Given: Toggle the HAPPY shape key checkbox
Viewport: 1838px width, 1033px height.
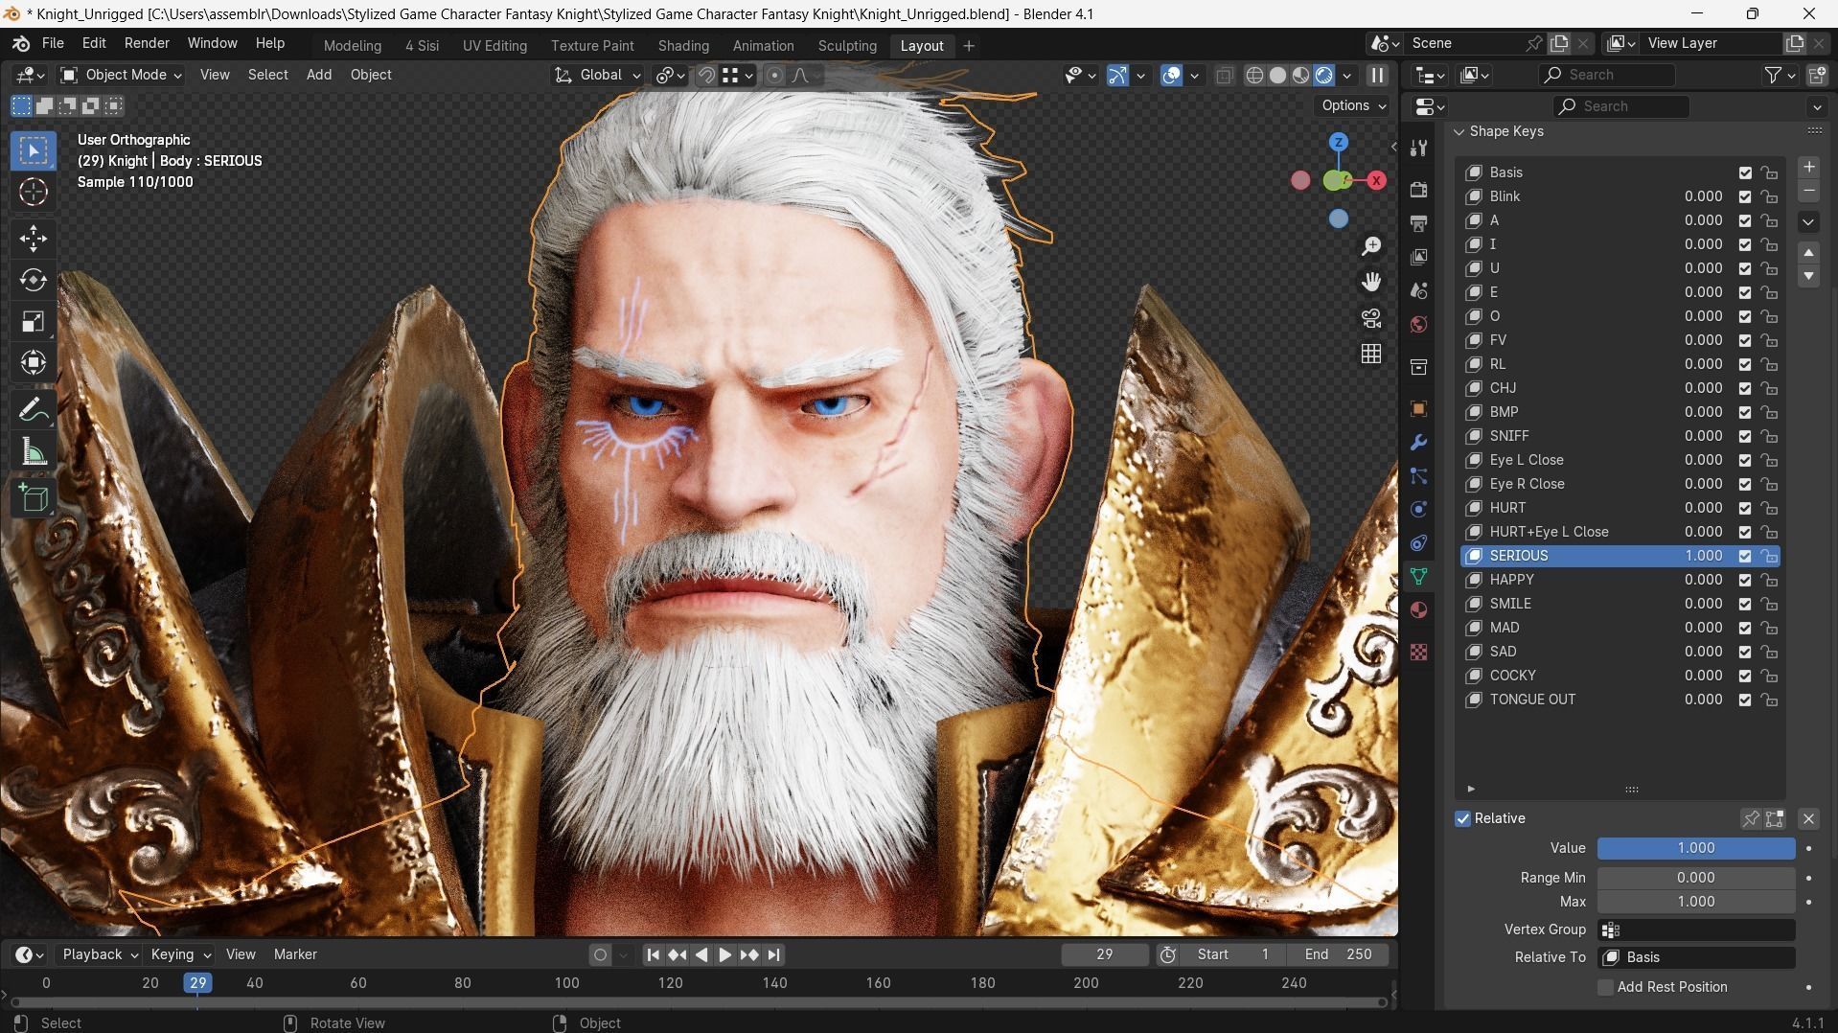Looking at the screenshot, I should (x=1745, y=580).
